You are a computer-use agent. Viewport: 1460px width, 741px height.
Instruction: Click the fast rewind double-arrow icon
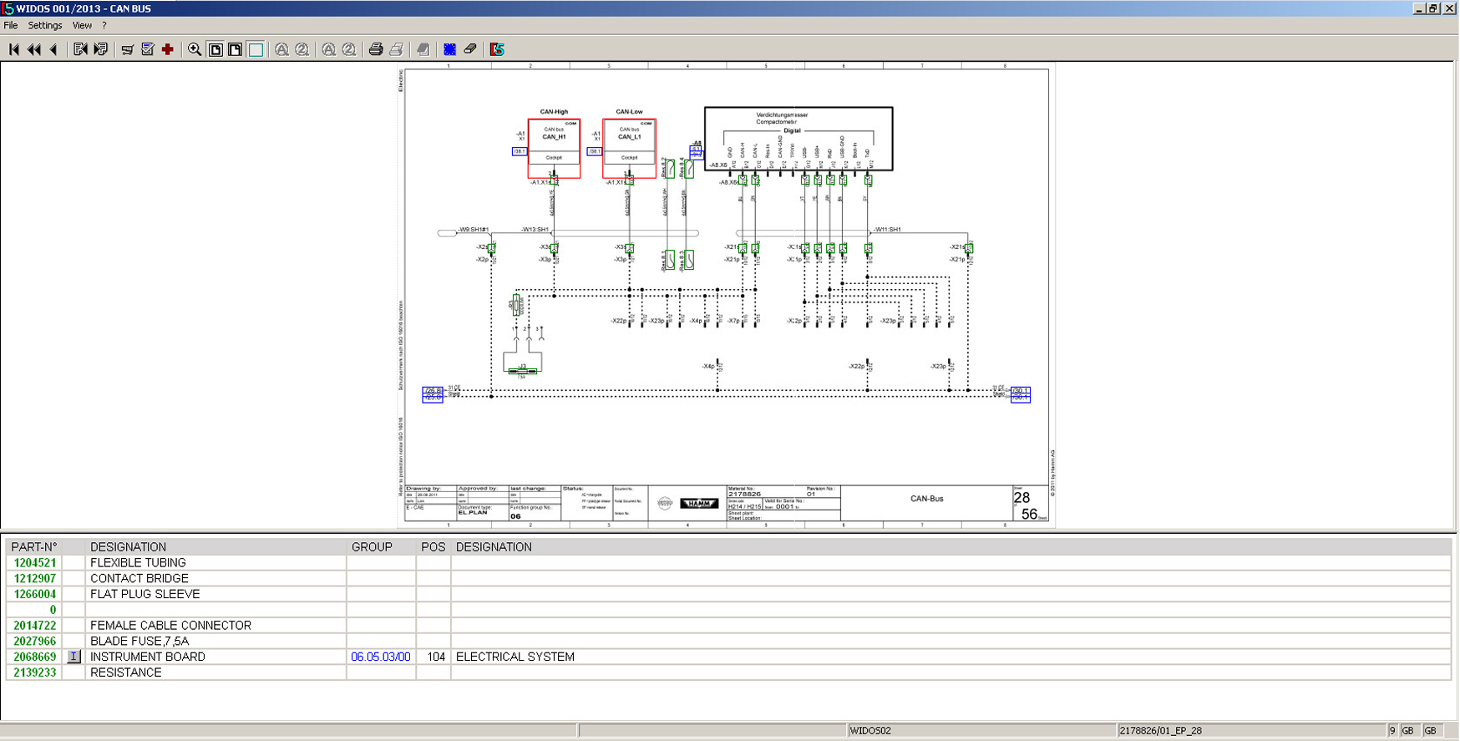click(34, 49)
